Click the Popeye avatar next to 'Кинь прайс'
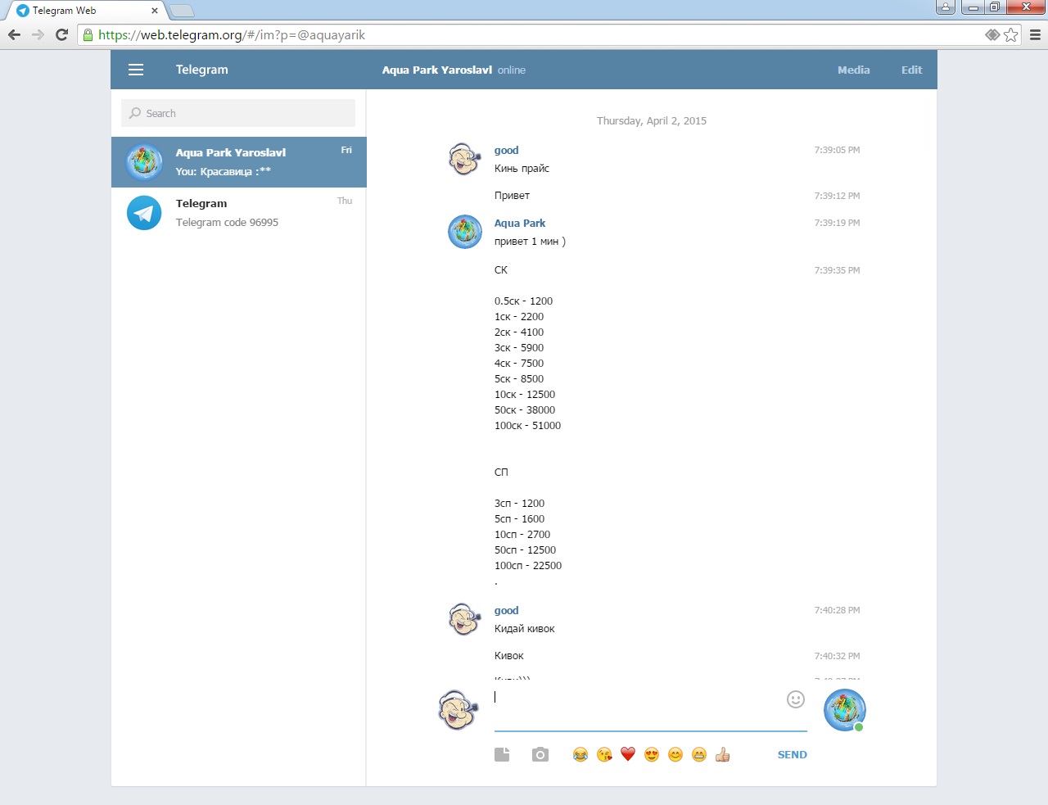The height and width of the screenshot is (805, 1048). [464, 159]
